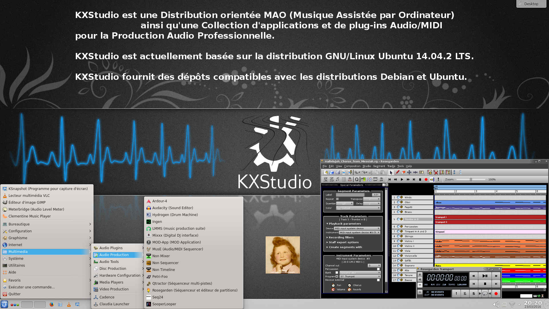Toggle the Repeat checkbox in Segment Parameters

337,199
